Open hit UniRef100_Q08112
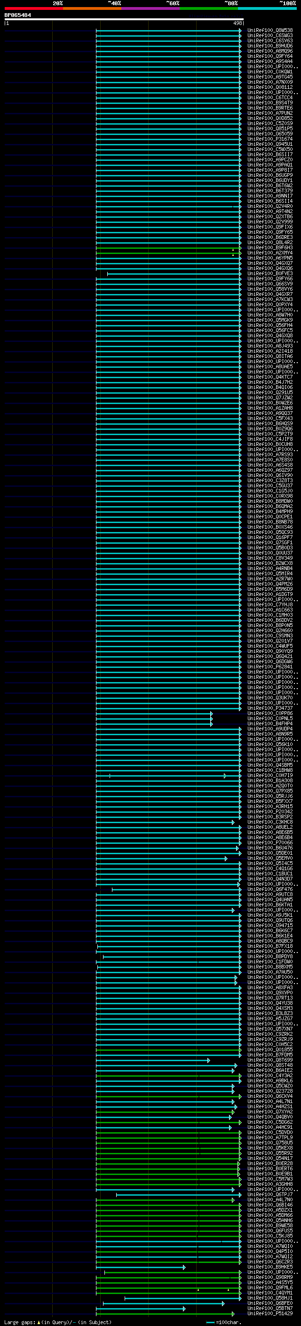 269,87
